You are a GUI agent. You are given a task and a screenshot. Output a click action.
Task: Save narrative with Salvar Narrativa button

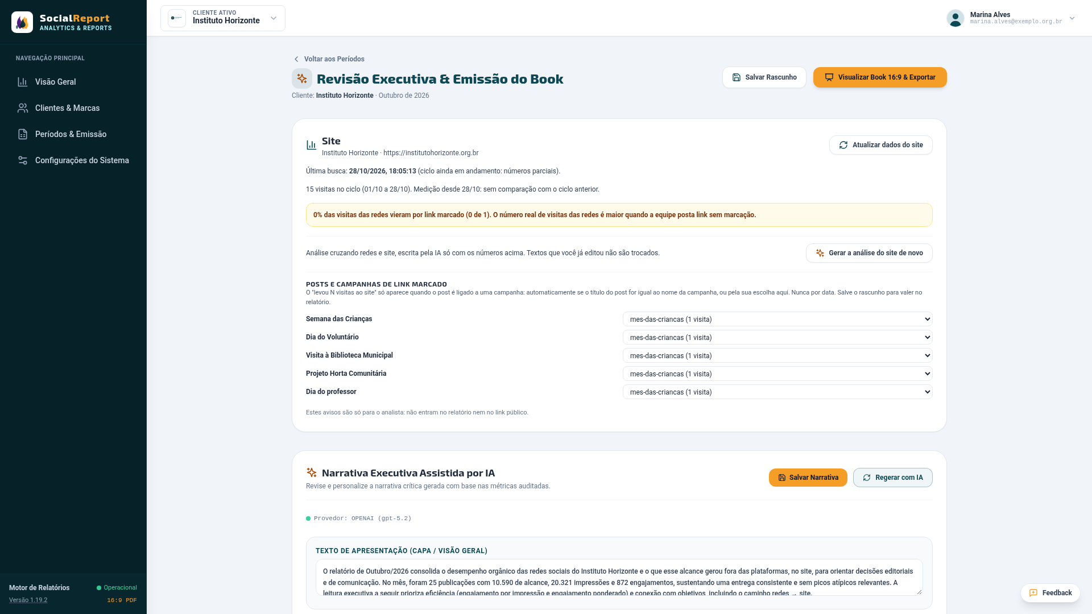click(x=808, y=478)
